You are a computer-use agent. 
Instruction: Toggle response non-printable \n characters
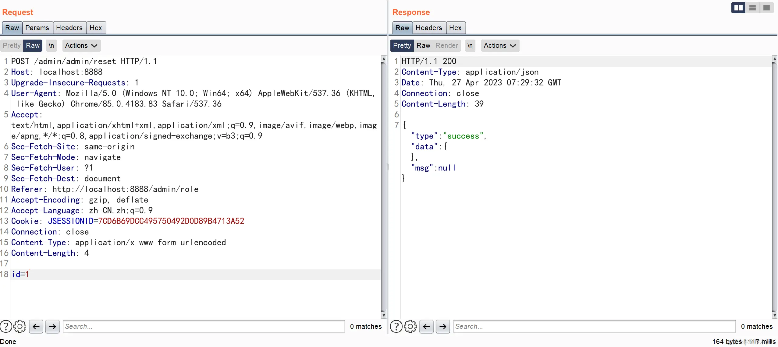(470, 45)
